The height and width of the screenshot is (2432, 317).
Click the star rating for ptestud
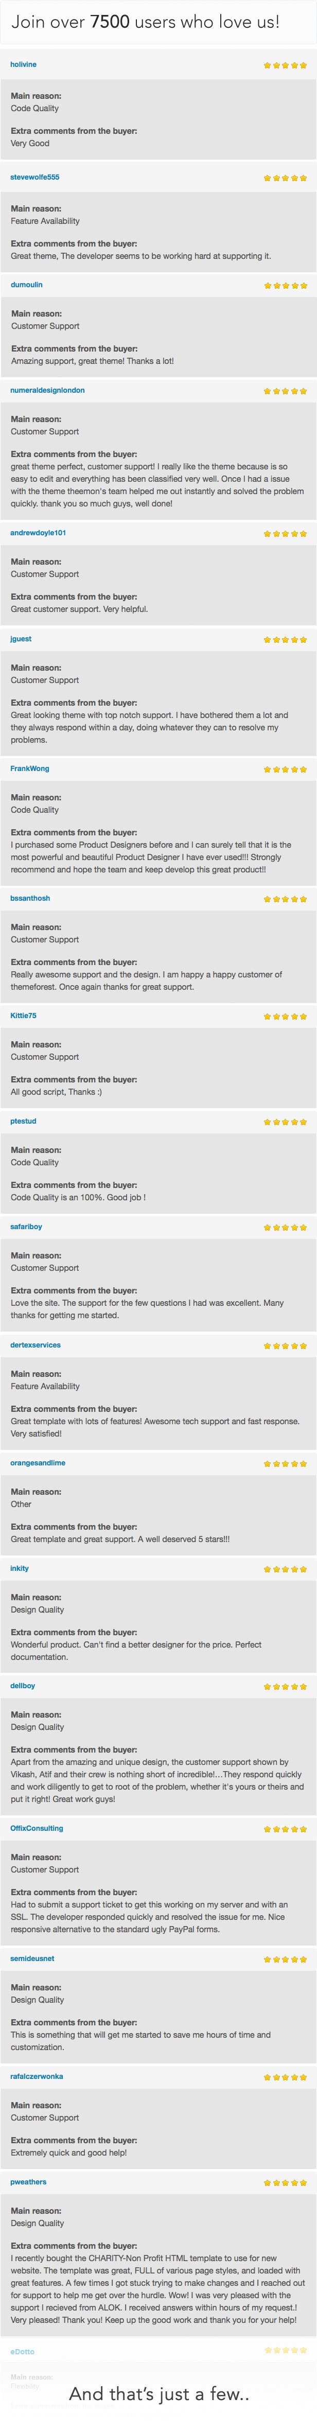pos(285,1122)
